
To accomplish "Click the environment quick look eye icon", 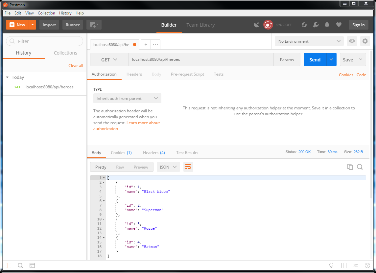I will (x=352, y=41).
